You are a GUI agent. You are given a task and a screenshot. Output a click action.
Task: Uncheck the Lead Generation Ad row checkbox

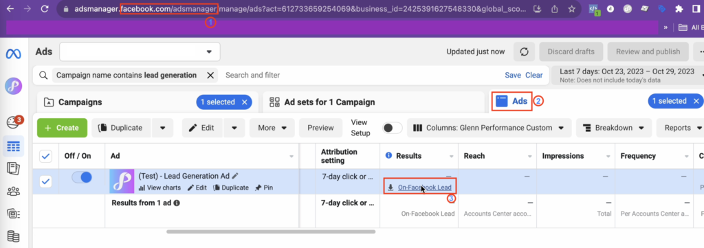[x=46, y=181]
